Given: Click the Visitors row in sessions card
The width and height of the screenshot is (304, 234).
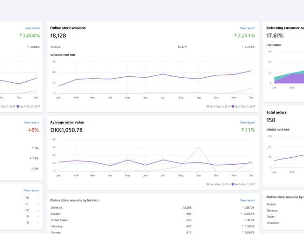Looking at the screenshot, I should pyautogui.click(x=56, y=47).
